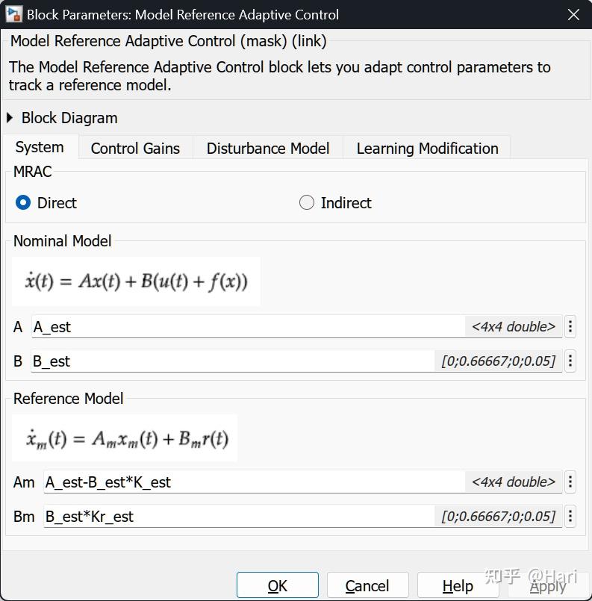Viewport: 592px width, 601px height.
Task: Switch to the Control Gains tab
Action: click(x=135, y=148)
